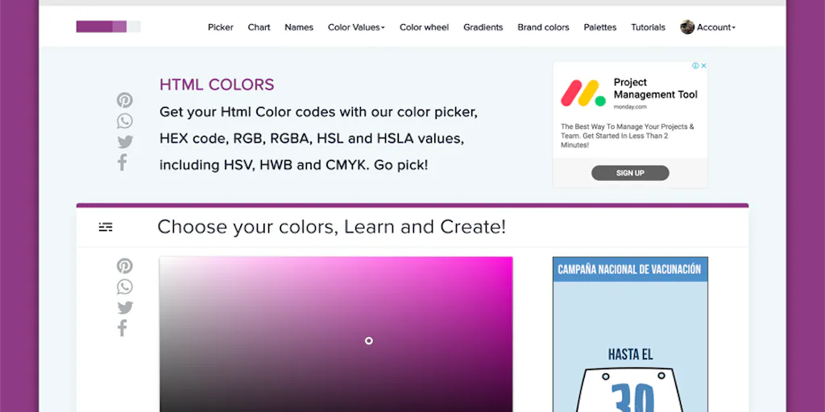Open the Project Management Tool ad title
This screenshot has width=825, height=412.
[x=656, y=89]
